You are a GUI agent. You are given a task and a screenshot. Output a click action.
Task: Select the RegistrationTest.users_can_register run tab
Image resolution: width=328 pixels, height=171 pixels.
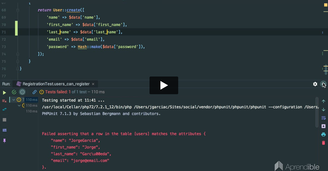[x=56, y=84]
